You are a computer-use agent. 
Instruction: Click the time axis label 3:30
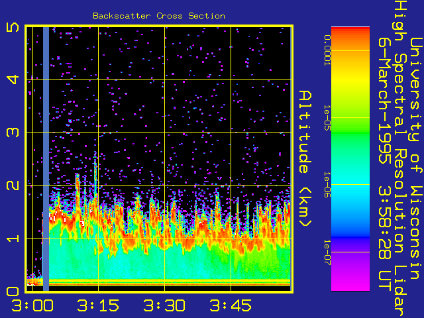pyautogui.click(x=164, y=305)
